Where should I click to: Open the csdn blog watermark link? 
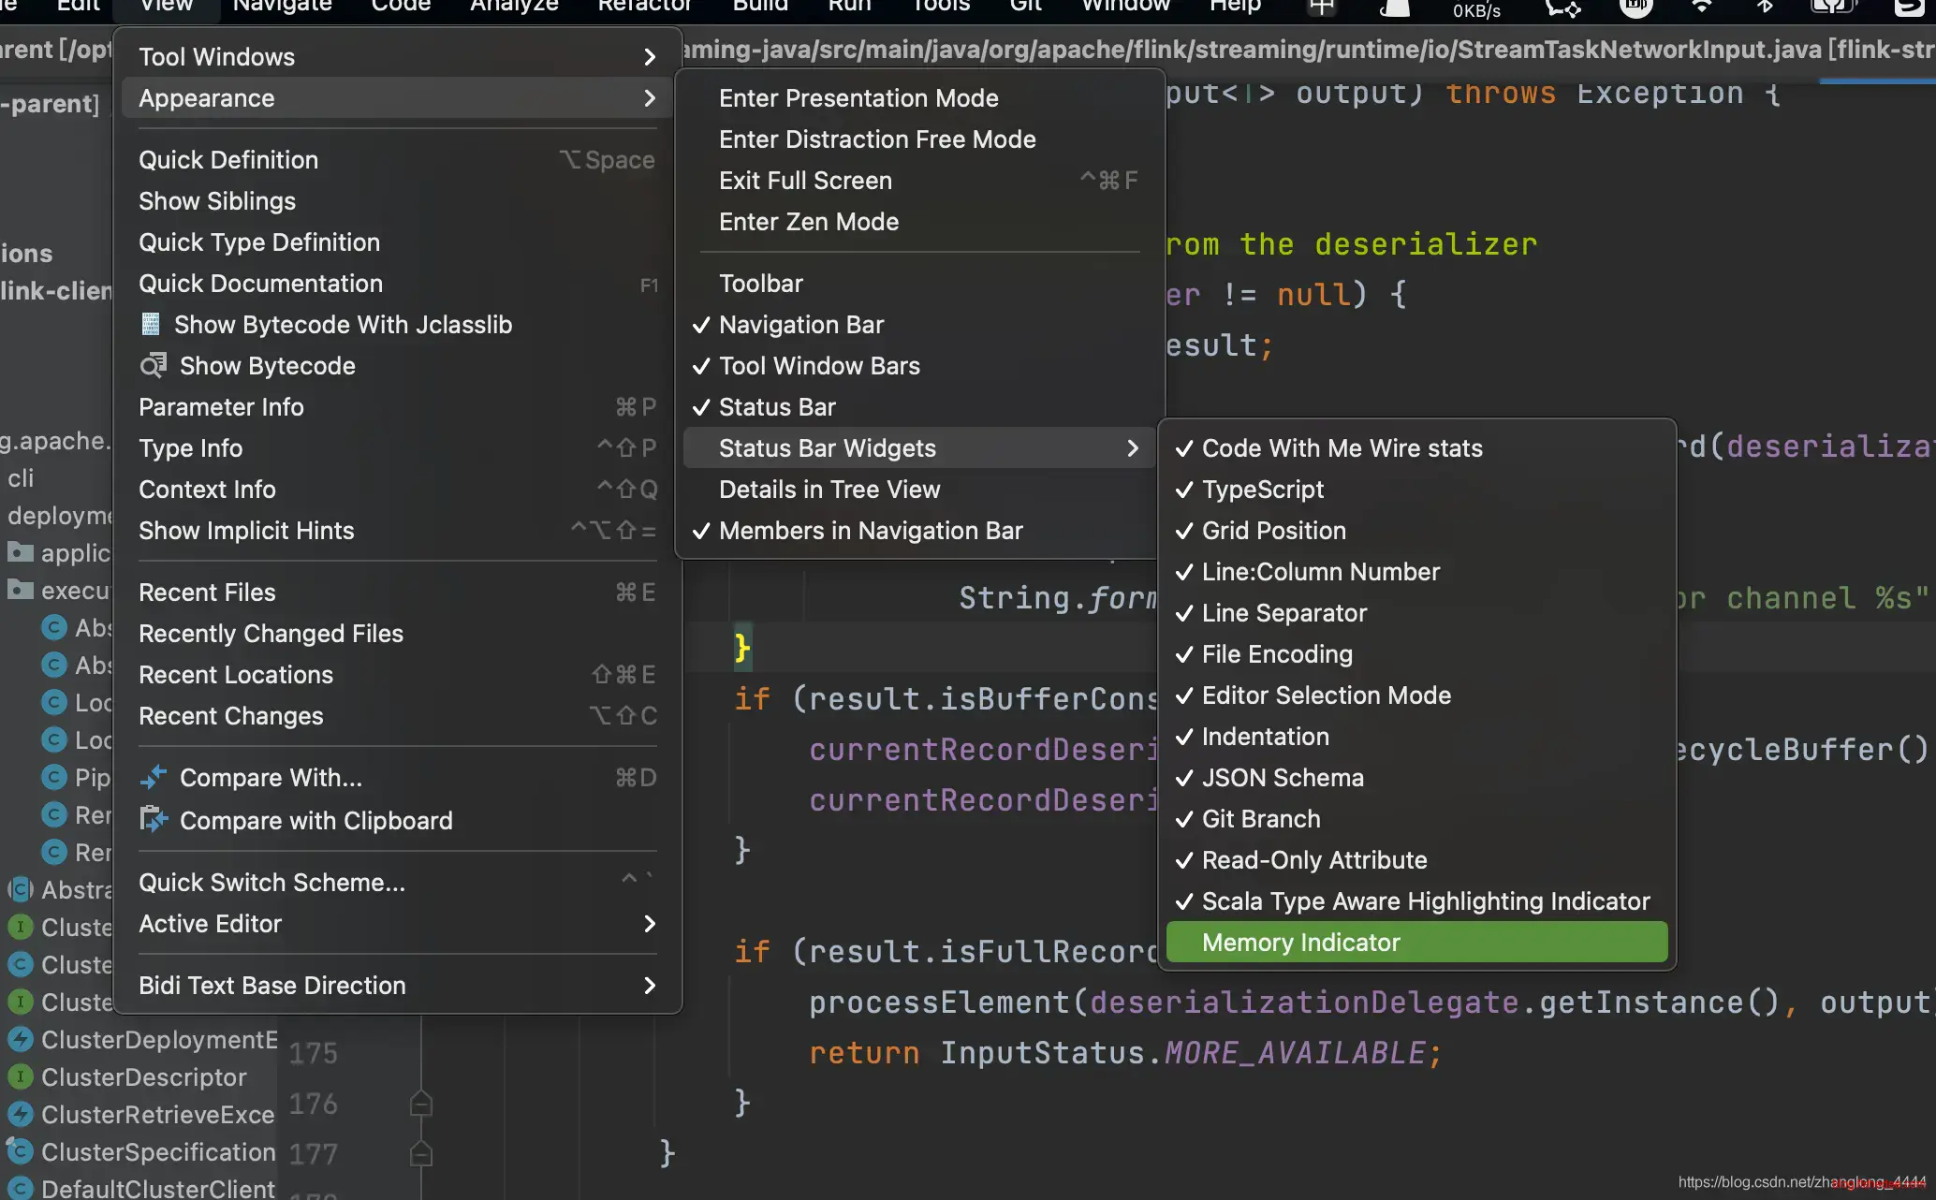[x=1800, y=1182]
